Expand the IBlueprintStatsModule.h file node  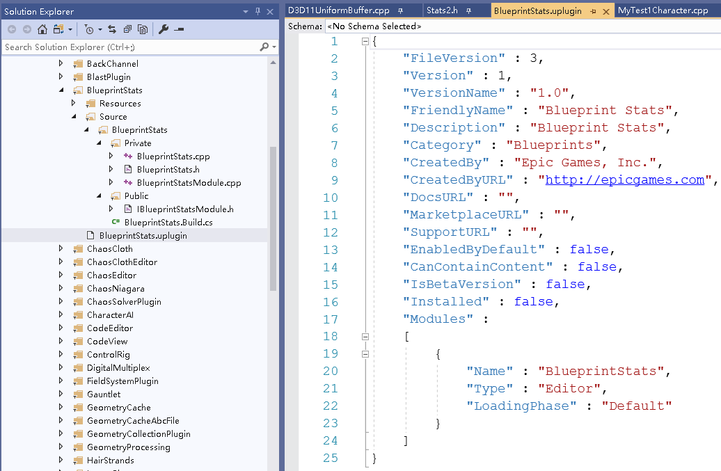click(x=111, y=209)
